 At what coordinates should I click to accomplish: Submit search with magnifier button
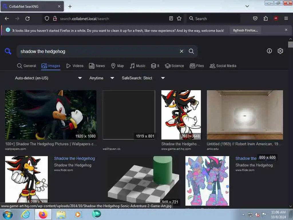pyautogui.click(x=191, y=51)
